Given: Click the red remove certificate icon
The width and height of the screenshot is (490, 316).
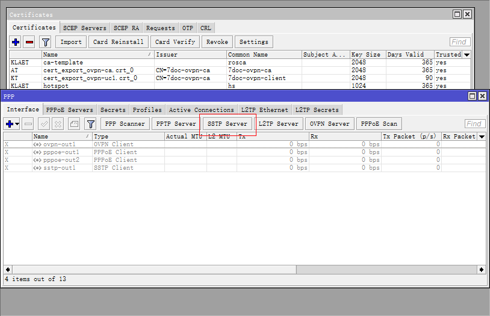Looking at the screenshot, I should click(29, 42).
